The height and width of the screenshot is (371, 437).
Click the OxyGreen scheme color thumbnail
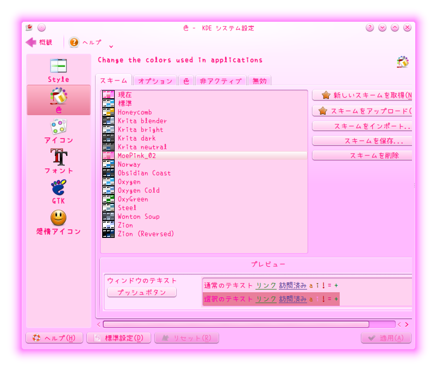pos(108,199)
